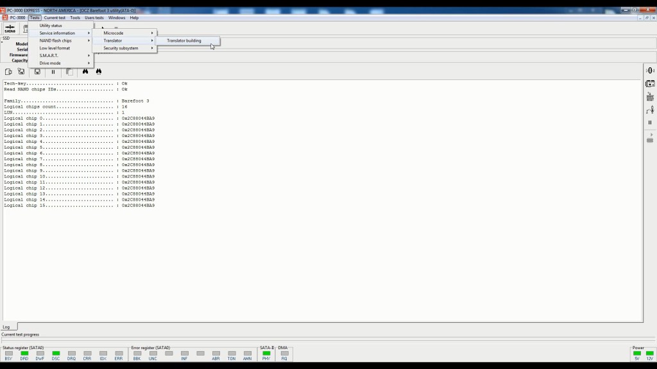The height and width of the screenshot is (369, 657).
Task: Open log search with the binoculars icon
Action: pyautogui.click(x=86, y=72)
